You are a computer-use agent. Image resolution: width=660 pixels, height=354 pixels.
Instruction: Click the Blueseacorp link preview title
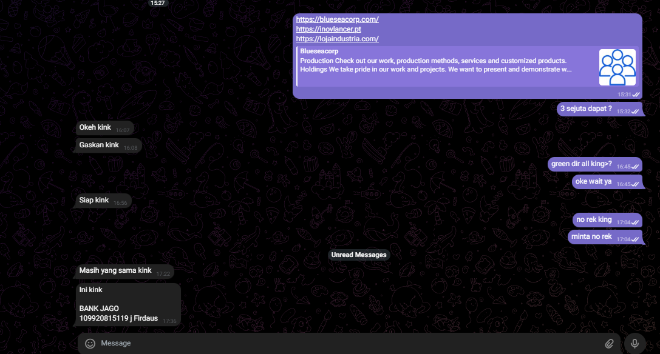click(x=319, y=52)
